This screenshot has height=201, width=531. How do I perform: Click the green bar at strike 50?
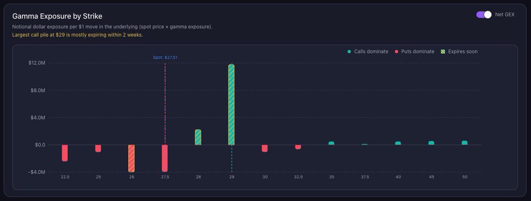pyautogui.click(x=465, y=143)
